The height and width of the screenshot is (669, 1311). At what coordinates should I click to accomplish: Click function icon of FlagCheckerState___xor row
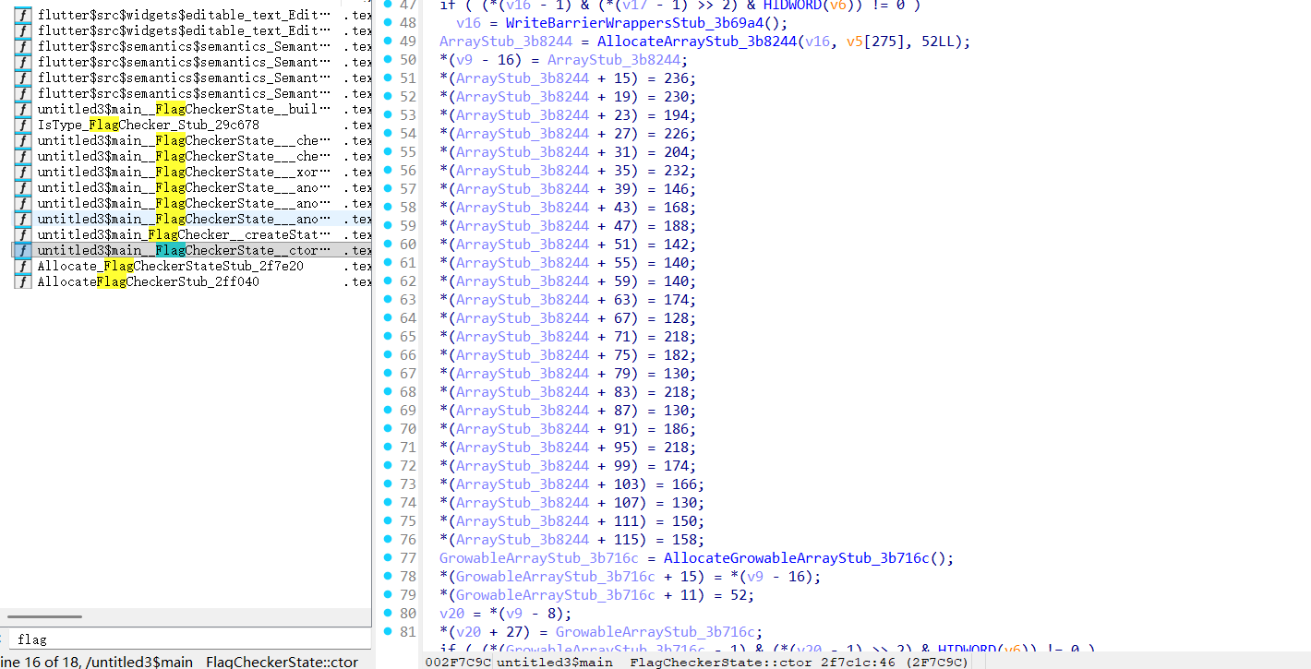[x=22, y=172]
